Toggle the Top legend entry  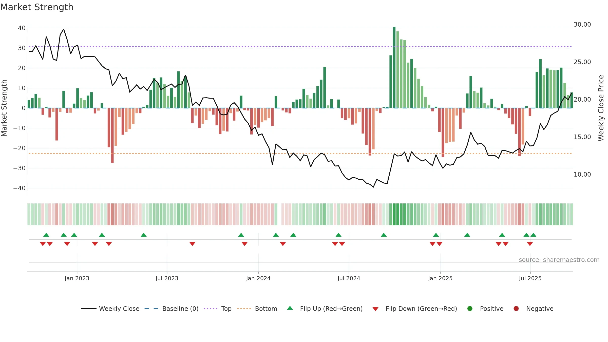[x=218, y=309]
